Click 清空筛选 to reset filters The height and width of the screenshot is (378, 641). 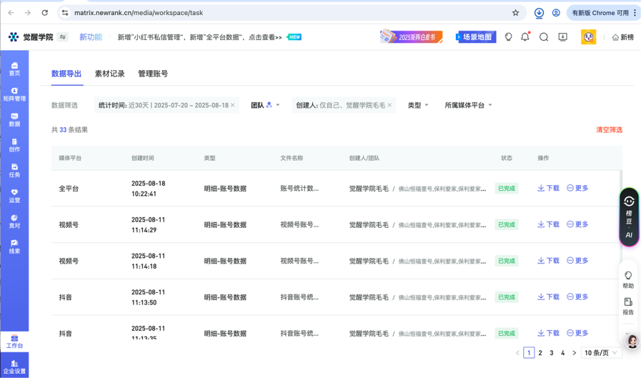tap(609, 130)
